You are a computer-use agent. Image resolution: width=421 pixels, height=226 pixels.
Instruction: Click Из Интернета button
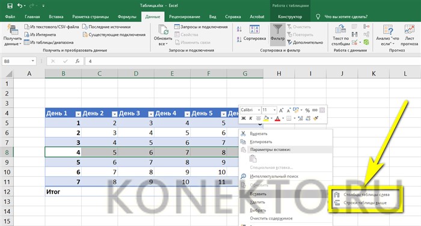tap(40, 35)
